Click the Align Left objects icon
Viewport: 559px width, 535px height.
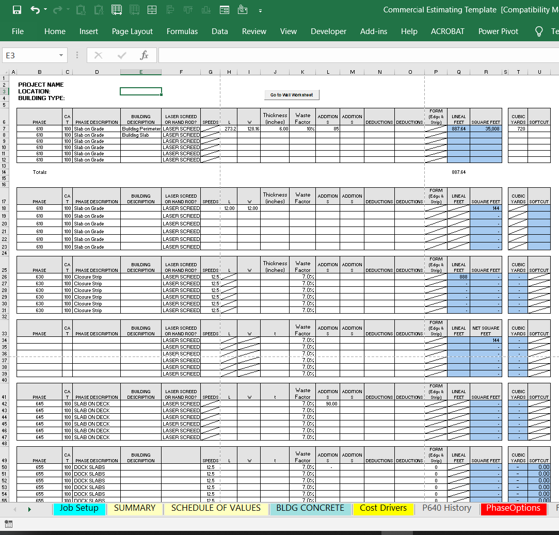(170, 10)
